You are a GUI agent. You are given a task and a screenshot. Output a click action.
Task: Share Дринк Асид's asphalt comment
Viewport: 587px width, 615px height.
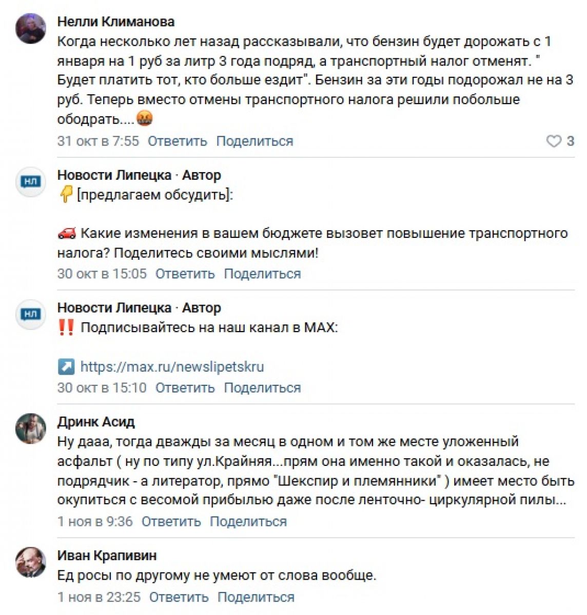(248, 522)
